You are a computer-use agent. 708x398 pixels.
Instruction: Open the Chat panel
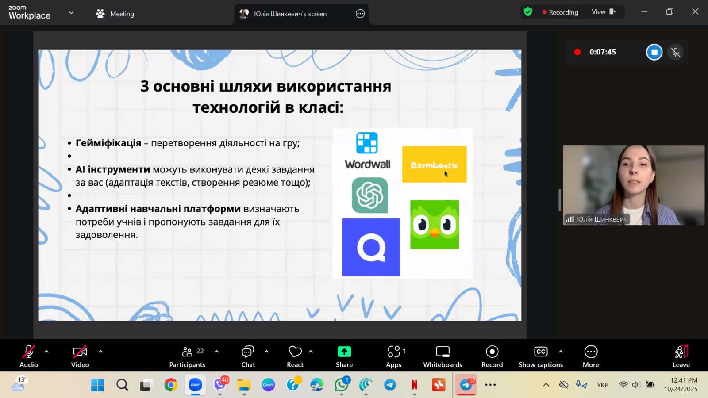(248, 356)
